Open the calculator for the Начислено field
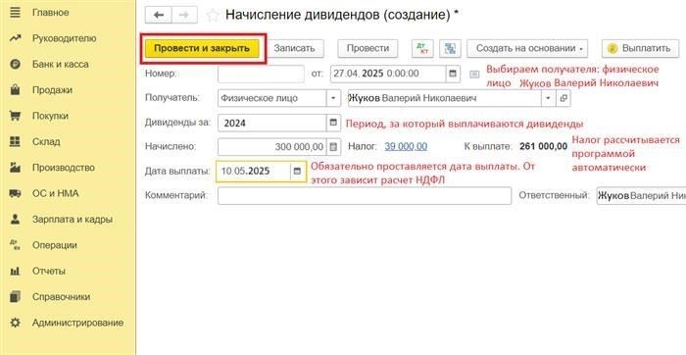The height and width of the screenshot is (355, 686). pyautogui.click(x=333, y=147)
